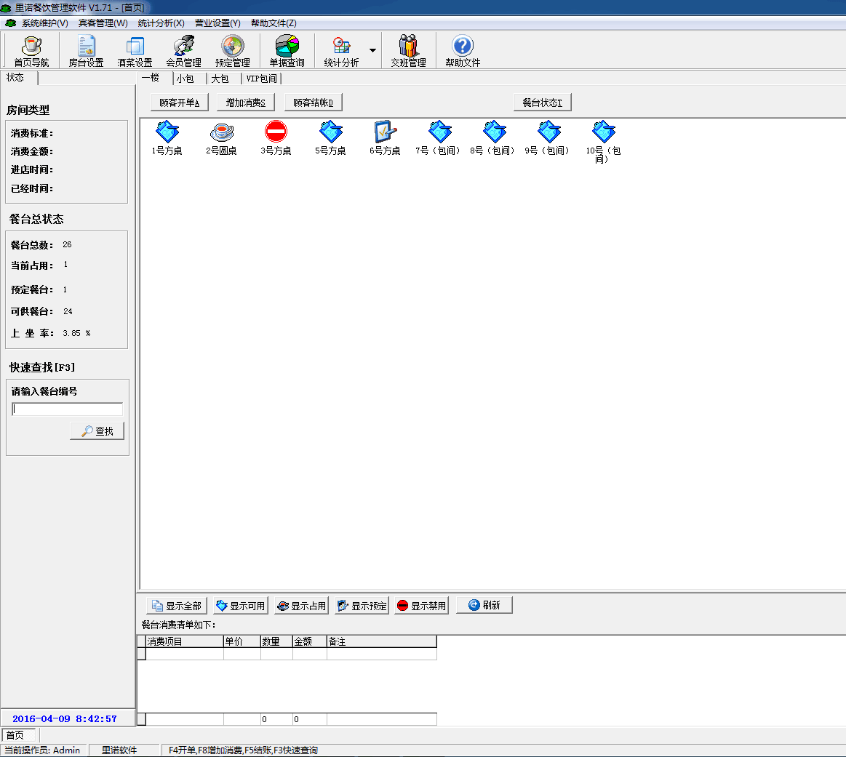Screen dimensions: 846x757
Task: Open 交班管理 shift handover icon
Action: (x=408, y=51)
